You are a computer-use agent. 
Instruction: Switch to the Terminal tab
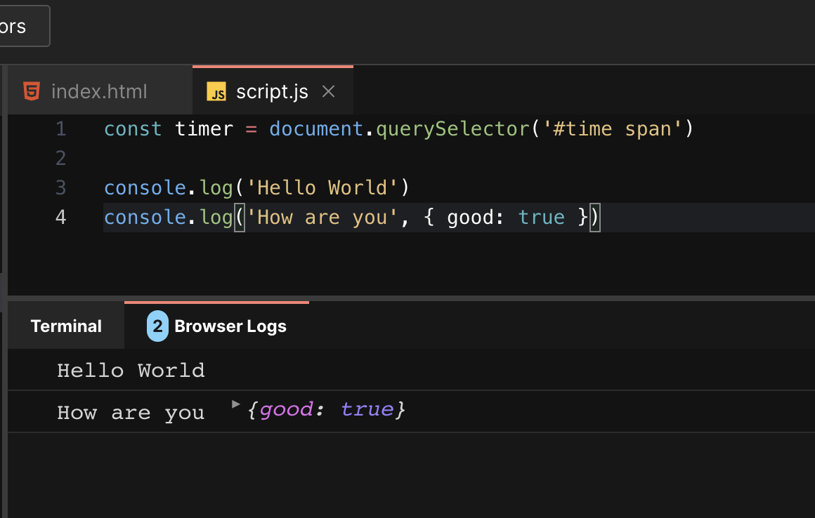(65, 326)
